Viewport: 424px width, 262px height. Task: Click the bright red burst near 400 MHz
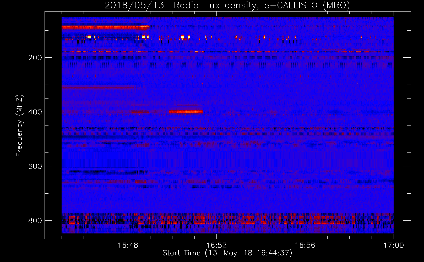point(186,112)
